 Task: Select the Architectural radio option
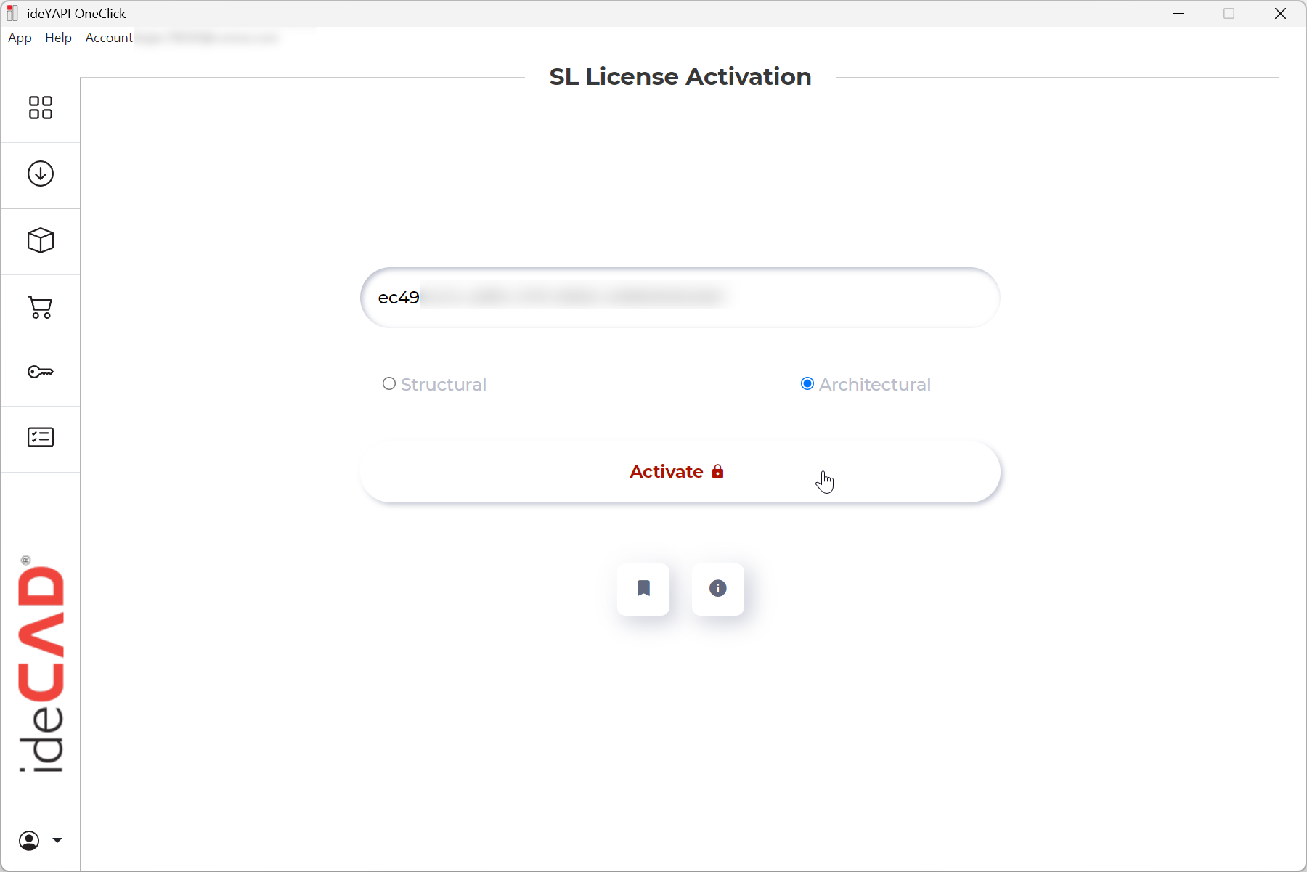[807, 383]
